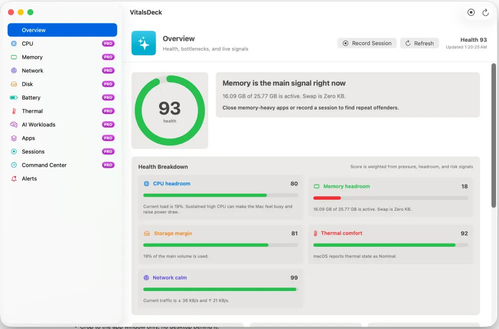Click the Storage margin progress bar
Image resolution: width=499 pixels, height=329 pixels.
coord(221,245)
